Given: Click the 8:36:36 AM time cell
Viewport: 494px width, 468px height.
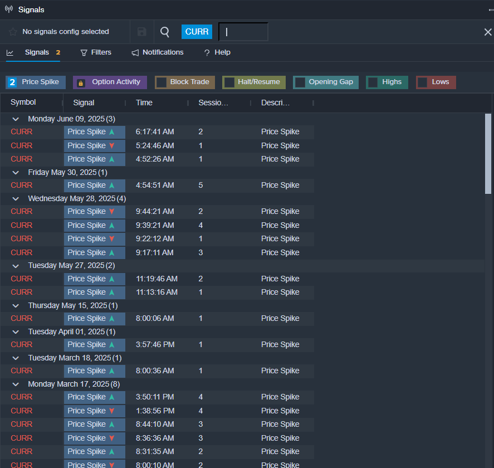Looking at the screenshot, I should point(155,438).
